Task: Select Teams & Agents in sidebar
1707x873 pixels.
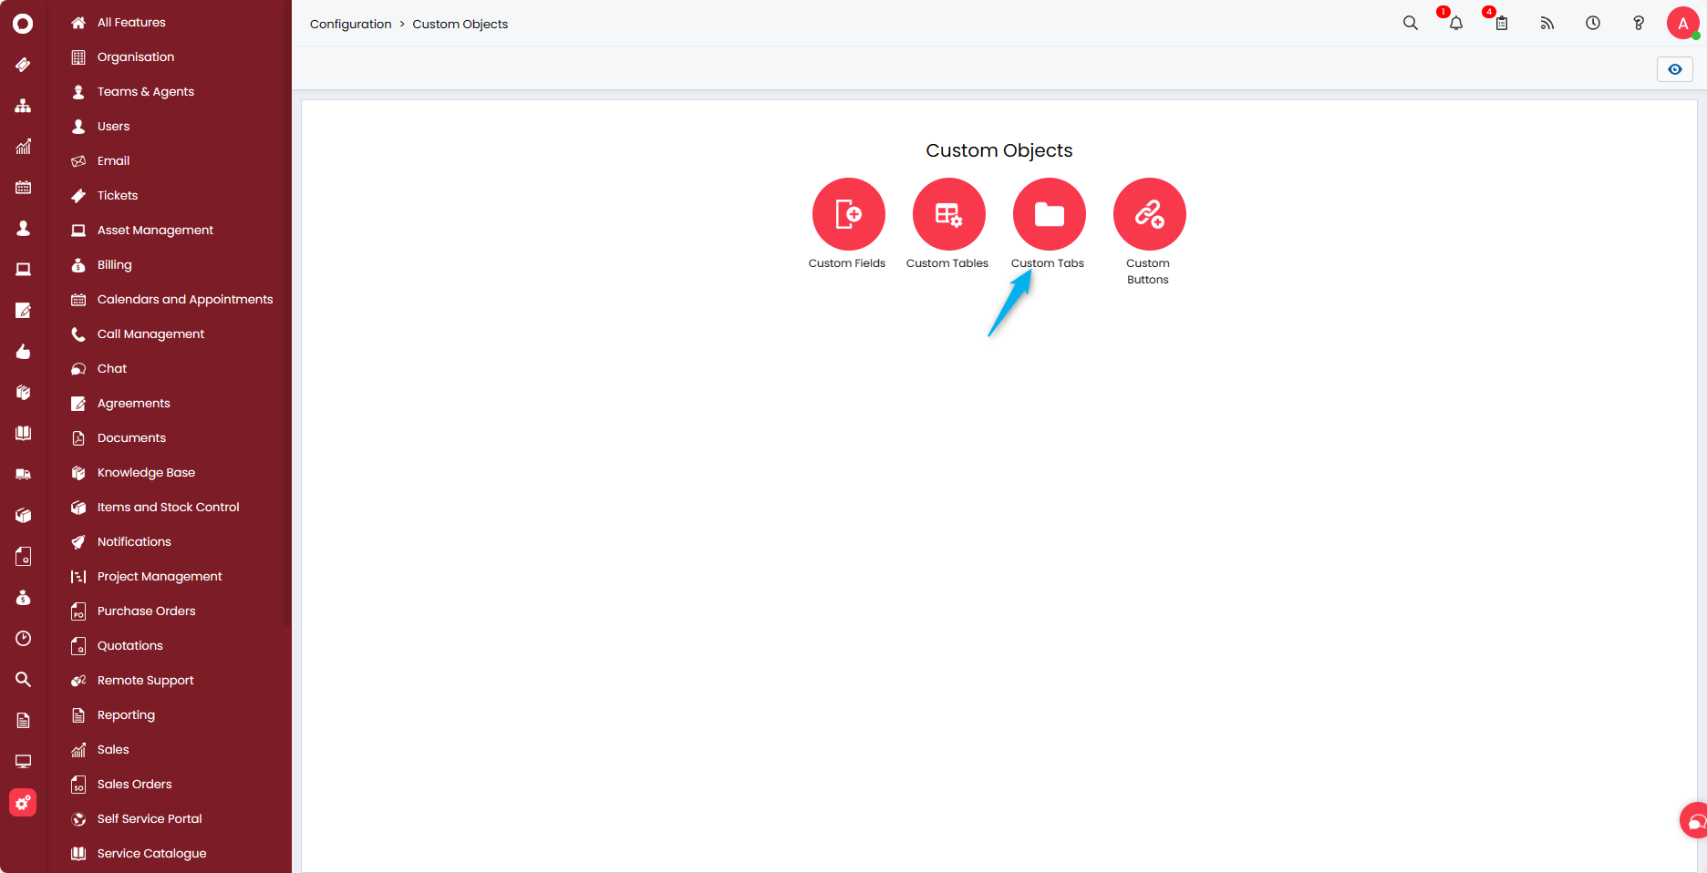Action: pyautogui.click(x=145, y=91)
